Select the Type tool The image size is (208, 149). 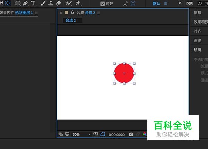(x=33, y=3)
